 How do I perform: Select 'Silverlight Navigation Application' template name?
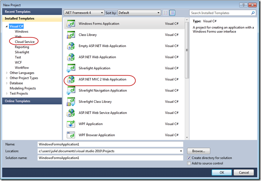[103, 90]
